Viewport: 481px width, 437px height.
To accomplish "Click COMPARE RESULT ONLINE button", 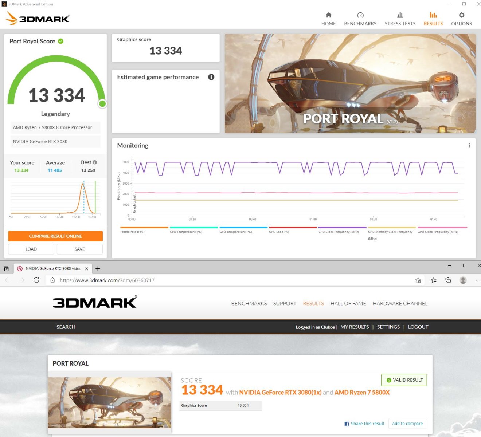I will pyautogui.click(x=55, y=236).
